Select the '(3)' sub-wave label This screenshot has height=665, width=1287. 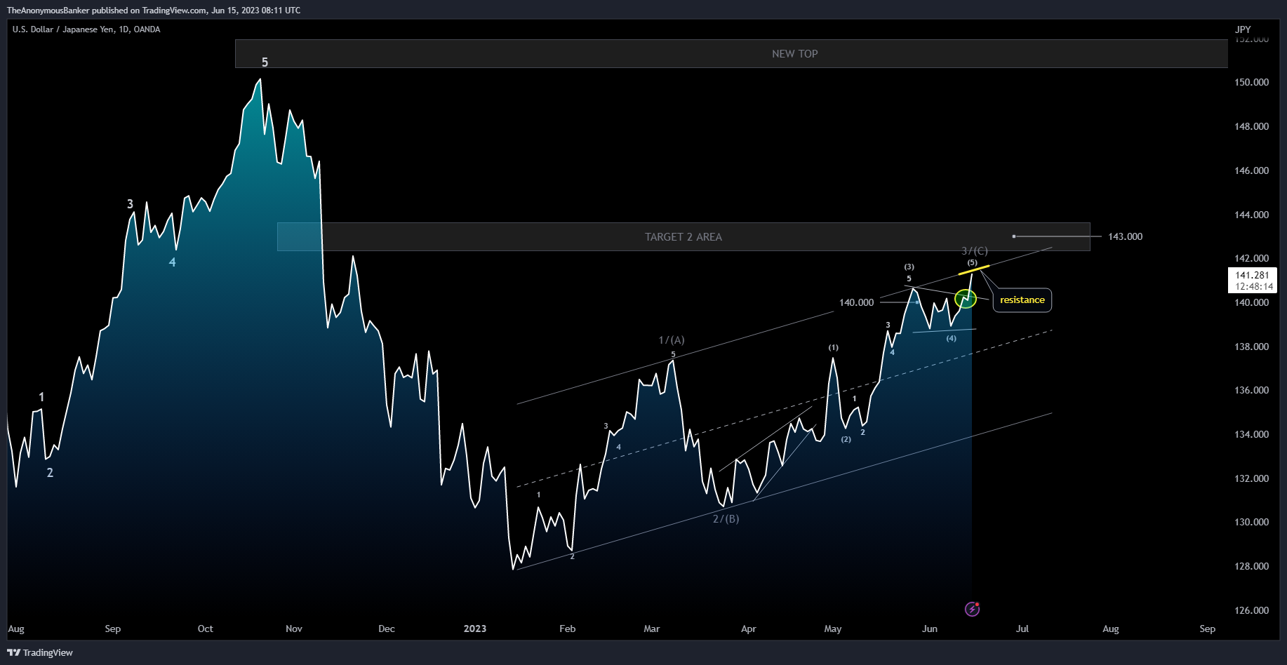pyautogui.click(x=909, y=267)
